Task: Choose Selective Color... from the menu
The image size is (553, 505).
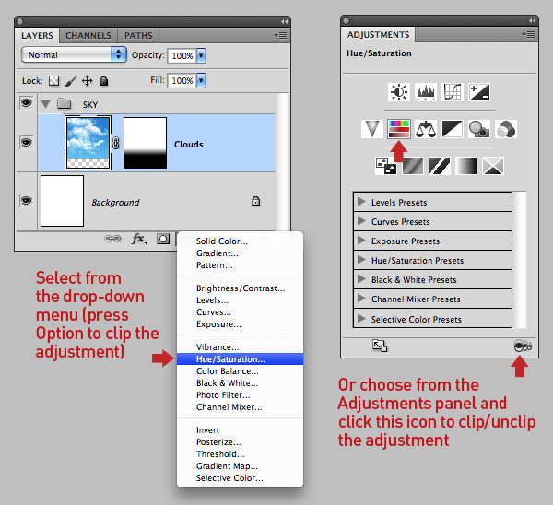Action: coord(240,478)
